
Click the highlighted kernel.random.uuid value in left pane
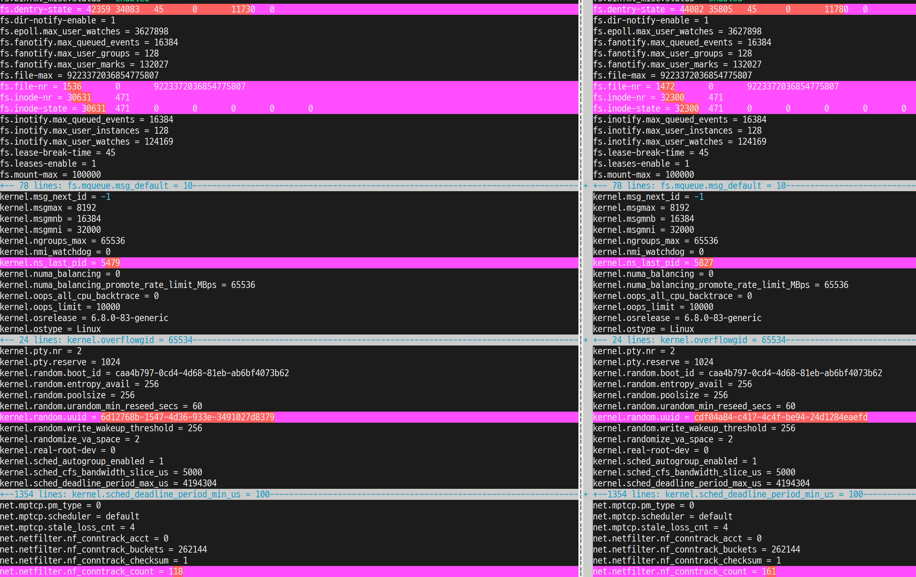[x=187, y=417]
